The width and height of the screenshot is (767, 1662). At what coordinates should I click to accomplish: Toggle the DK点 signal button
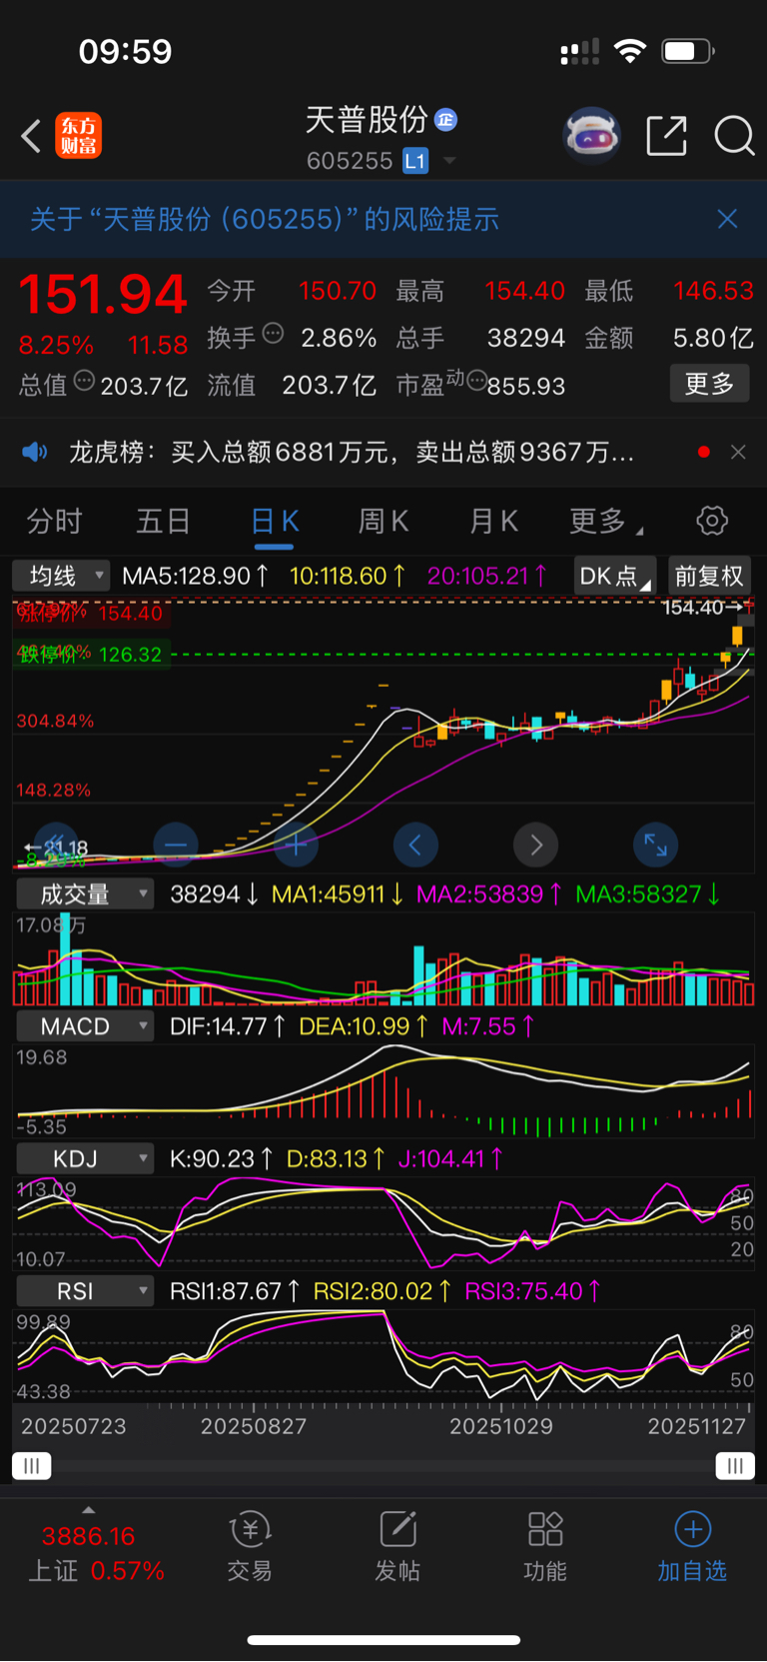[614, 576]
